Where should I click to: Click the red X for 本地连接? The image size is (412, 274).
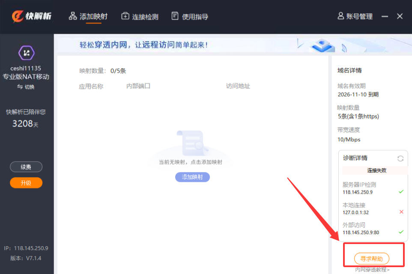[x=401, y=212]
